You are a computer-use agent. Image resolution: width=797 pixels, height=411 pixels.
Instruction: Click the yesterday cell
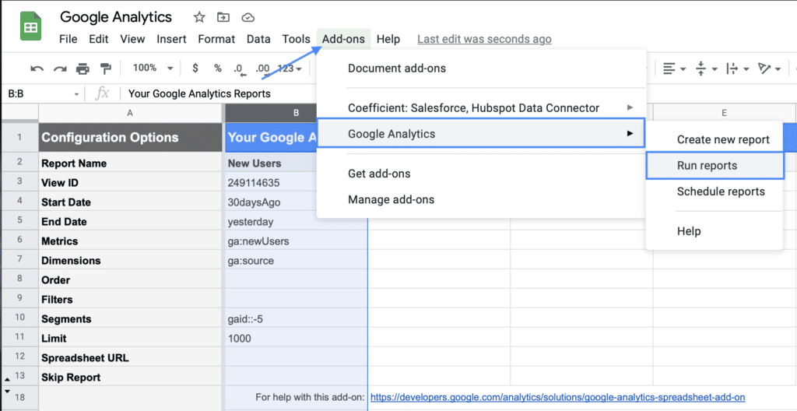click(296, 221)
